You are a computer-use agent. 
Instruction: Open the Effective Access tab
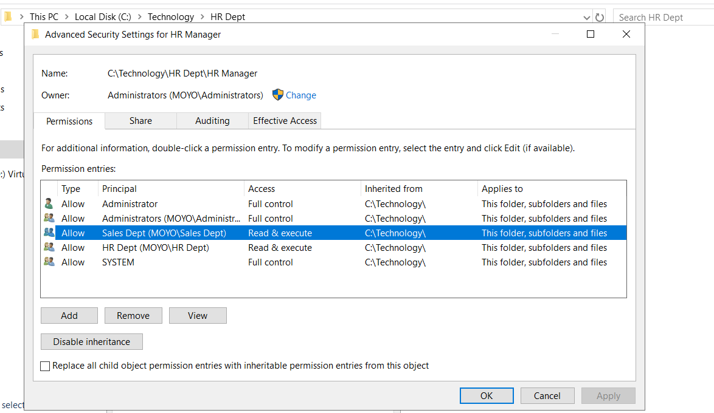(x=285, y=121)
